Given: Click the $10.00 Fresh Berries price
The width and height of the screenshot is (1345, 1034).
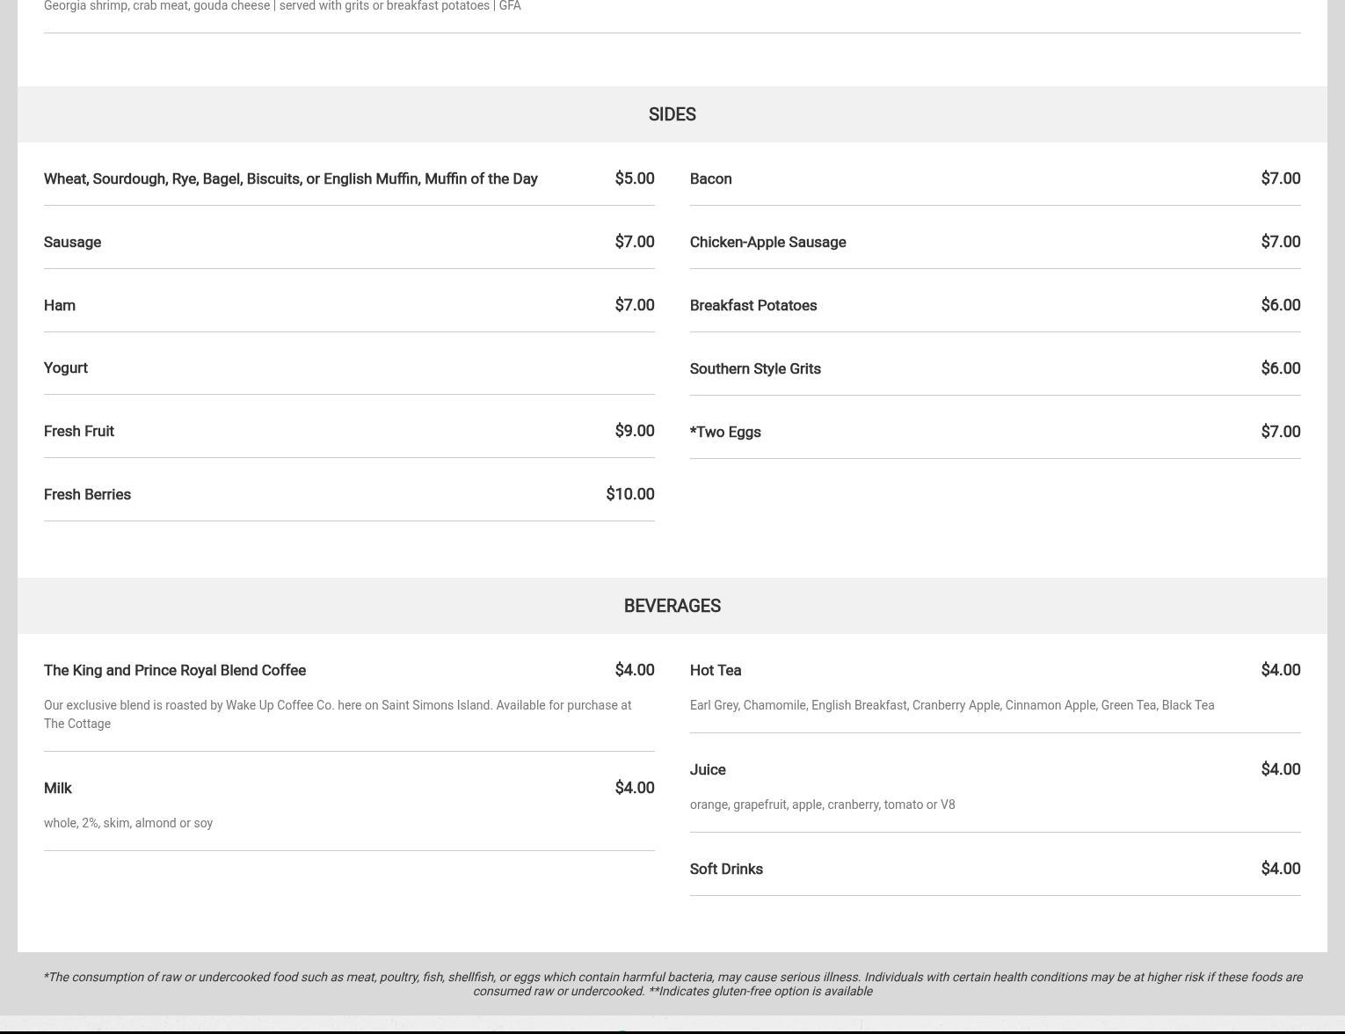Looking at the screenshot, I should [629, 494].
